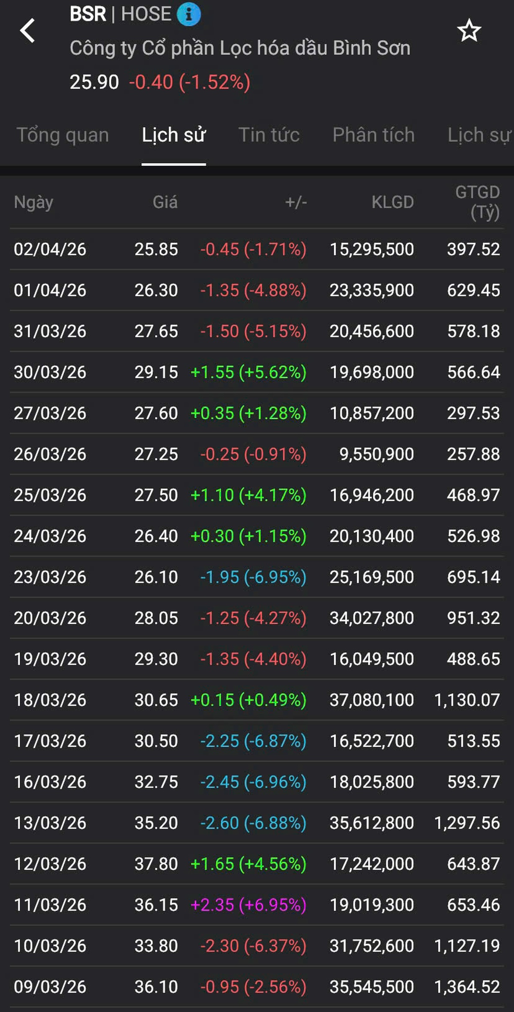Tap the KLGD column header

tap(392, 202)
